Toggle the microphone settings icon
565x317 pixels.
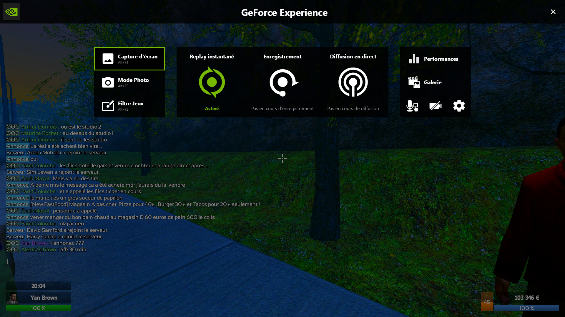(412, 106)
